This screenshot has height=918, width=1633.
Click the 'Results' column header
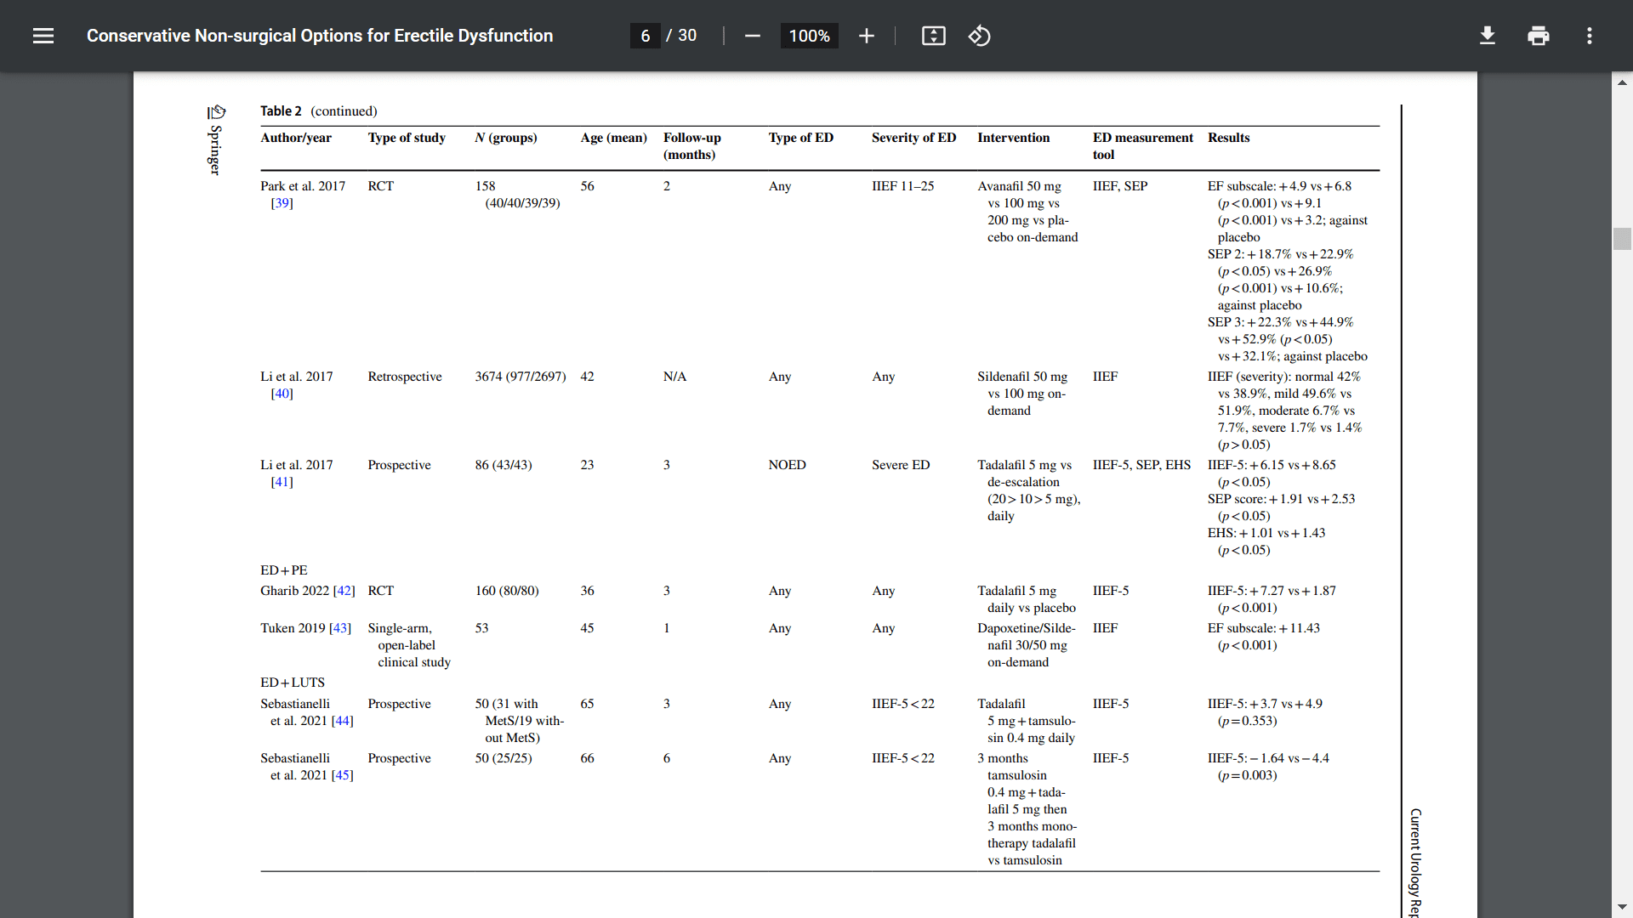click(1228, 138)
